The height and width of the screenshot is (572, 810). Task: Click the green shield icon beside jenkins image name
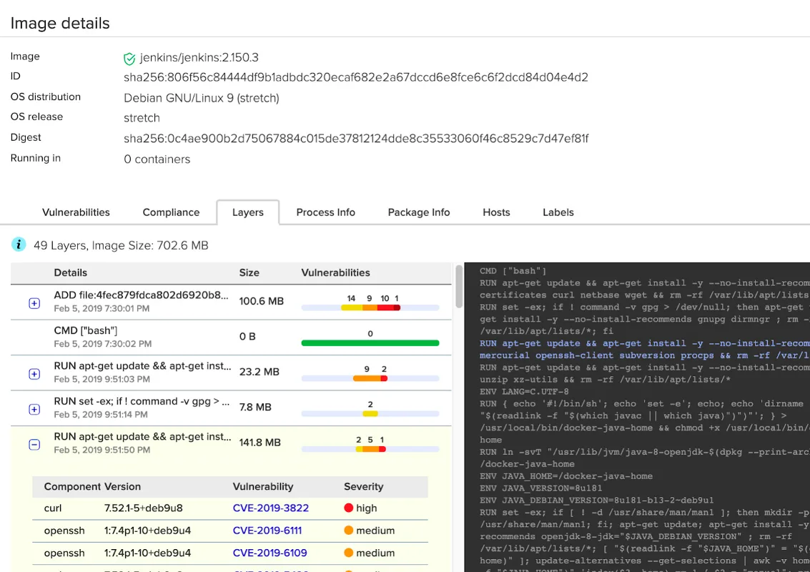click(x=129, y=59)
